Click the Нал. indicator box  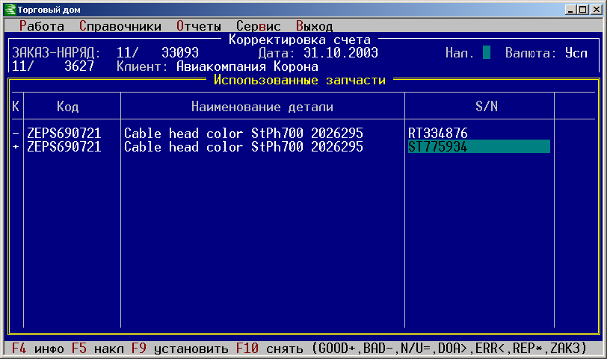[x=487, y=52]
